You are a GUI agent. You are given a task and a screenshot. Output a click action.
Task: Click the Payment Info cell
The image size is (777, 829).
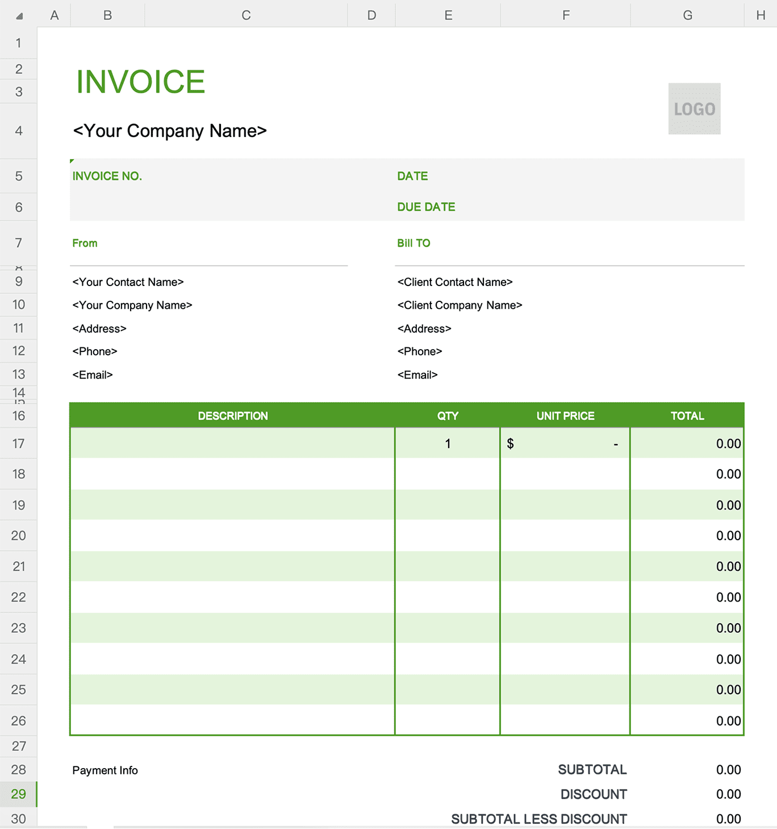(105, 770)
